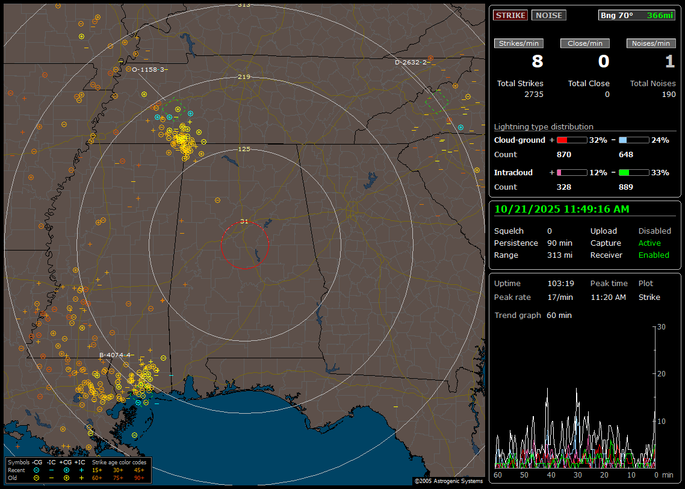Click the Close/min button
Viewport: 685px width, 489px height.
[x=585, y=43]
